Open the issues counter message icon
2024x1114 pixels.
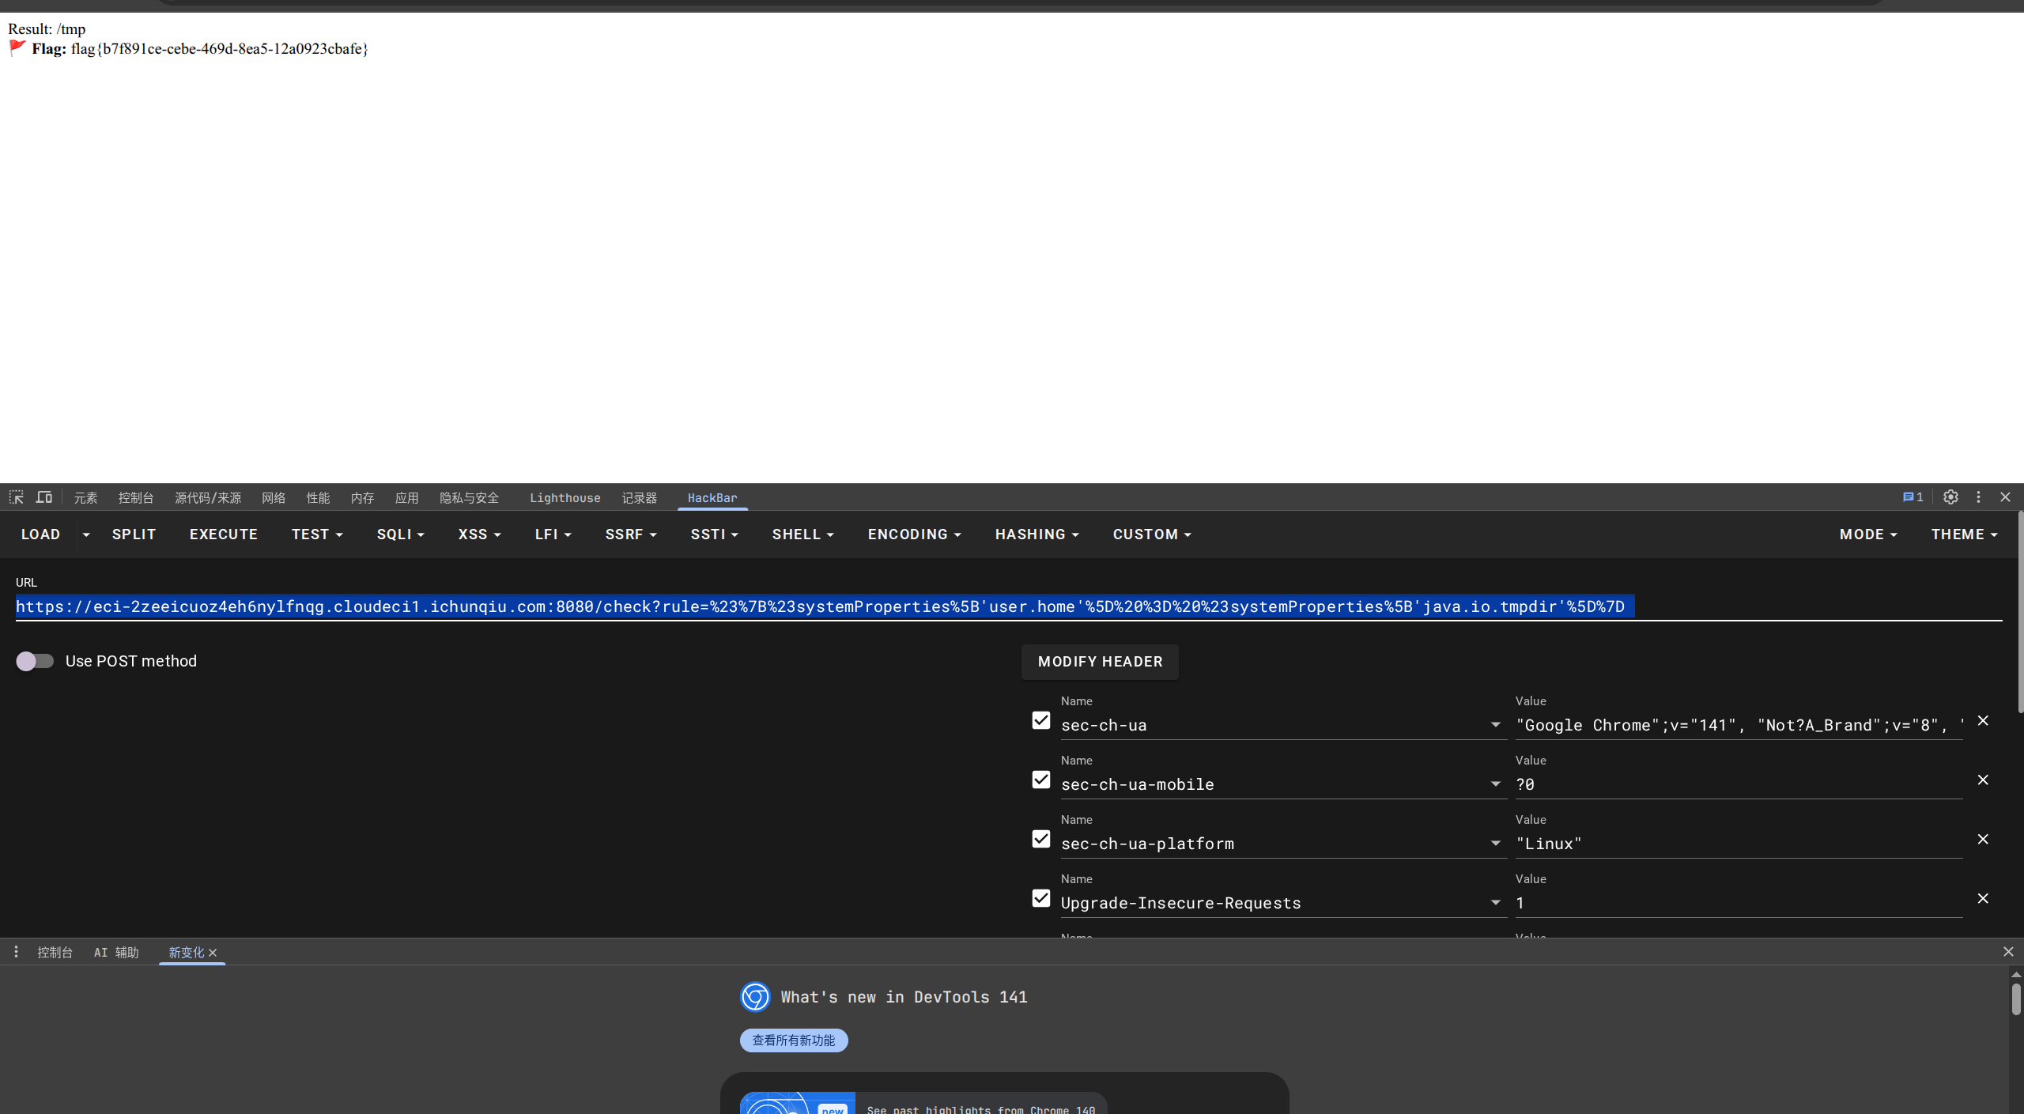[1912, 497]
